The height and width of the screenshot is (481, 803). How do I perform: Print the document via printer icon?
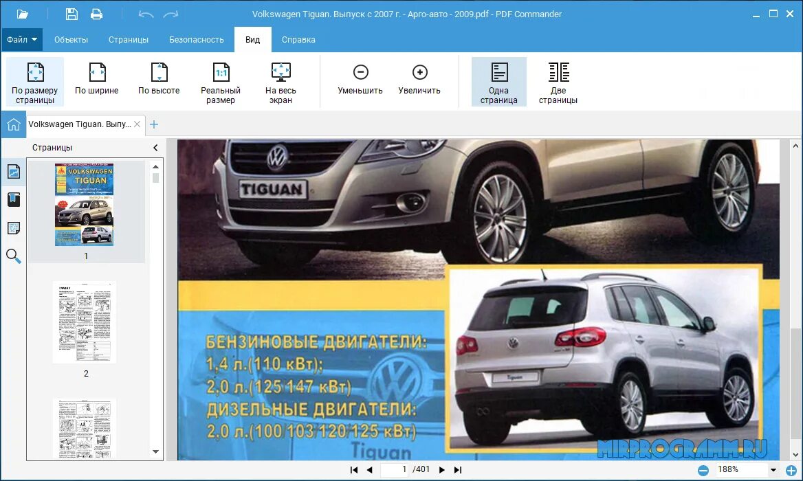pos(96,14)
